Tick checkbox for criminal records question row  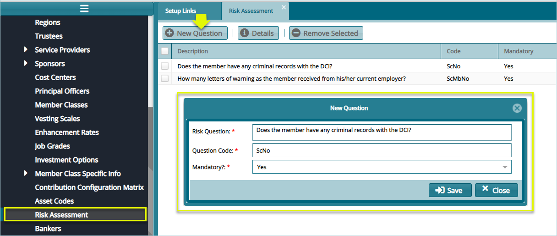[x=164, y=66]
